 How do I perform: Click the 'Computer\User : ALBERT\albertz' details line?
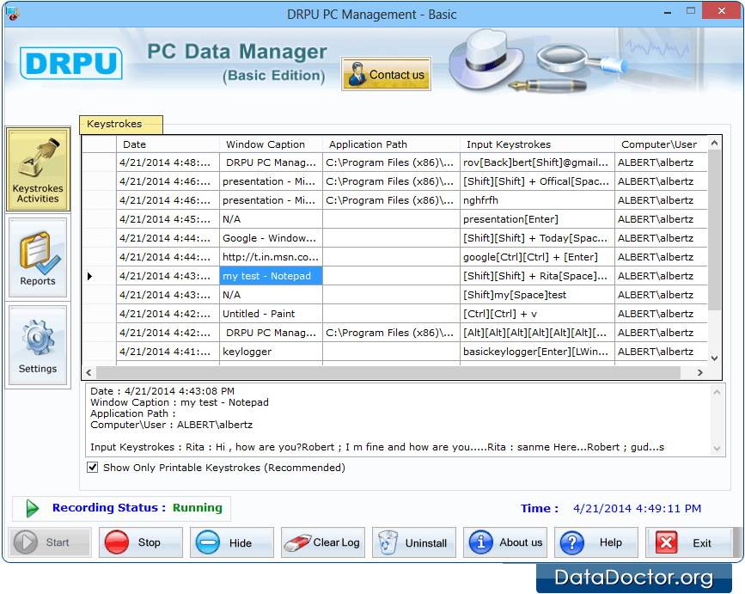[172, 425]
